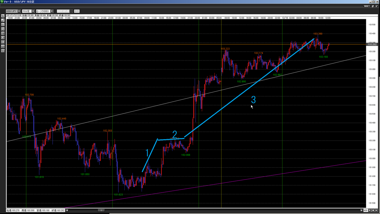
Task: Click the 101.623 low price label
Action: point(118,195)
